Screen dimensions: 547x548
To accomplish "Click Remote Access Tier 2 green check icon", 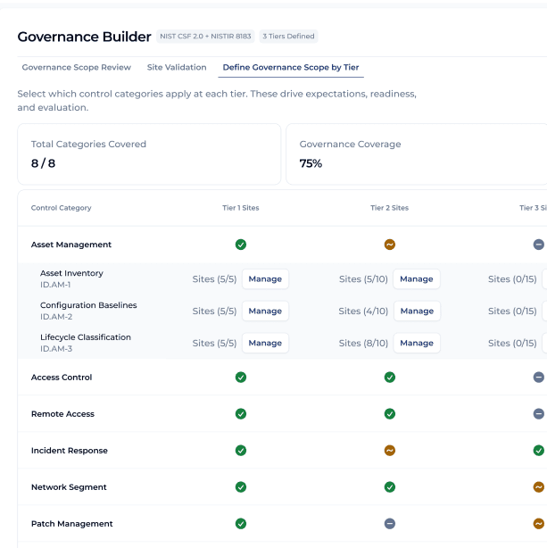I will 390,414.
